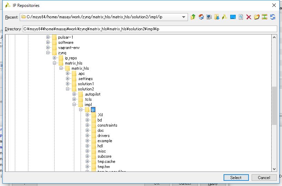282x186 pixels.
Task: Select the hdl folder
Action: [x=100, y=146]
